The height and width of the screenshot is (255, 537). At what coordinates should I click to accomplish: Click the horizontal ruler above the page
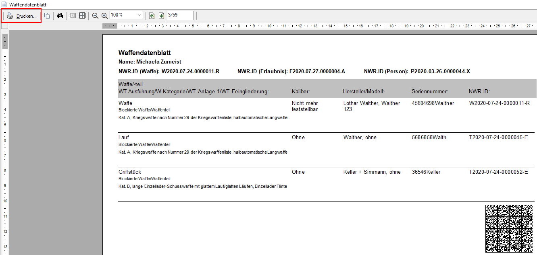(282, 26)
